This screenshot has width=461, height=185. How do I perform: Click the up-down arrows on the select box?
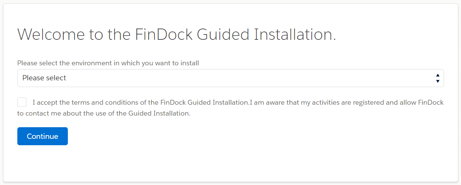point(438,78)
